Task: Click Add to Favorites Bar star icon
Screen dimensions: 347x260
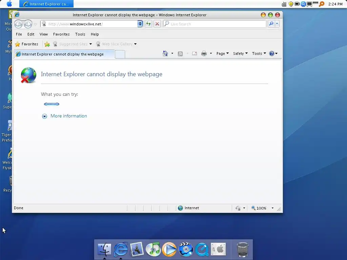Action: click(x=47, y=44)
